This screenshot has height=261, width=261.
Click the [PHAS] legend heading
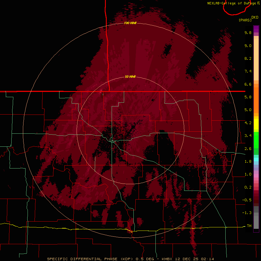(245, 20)
